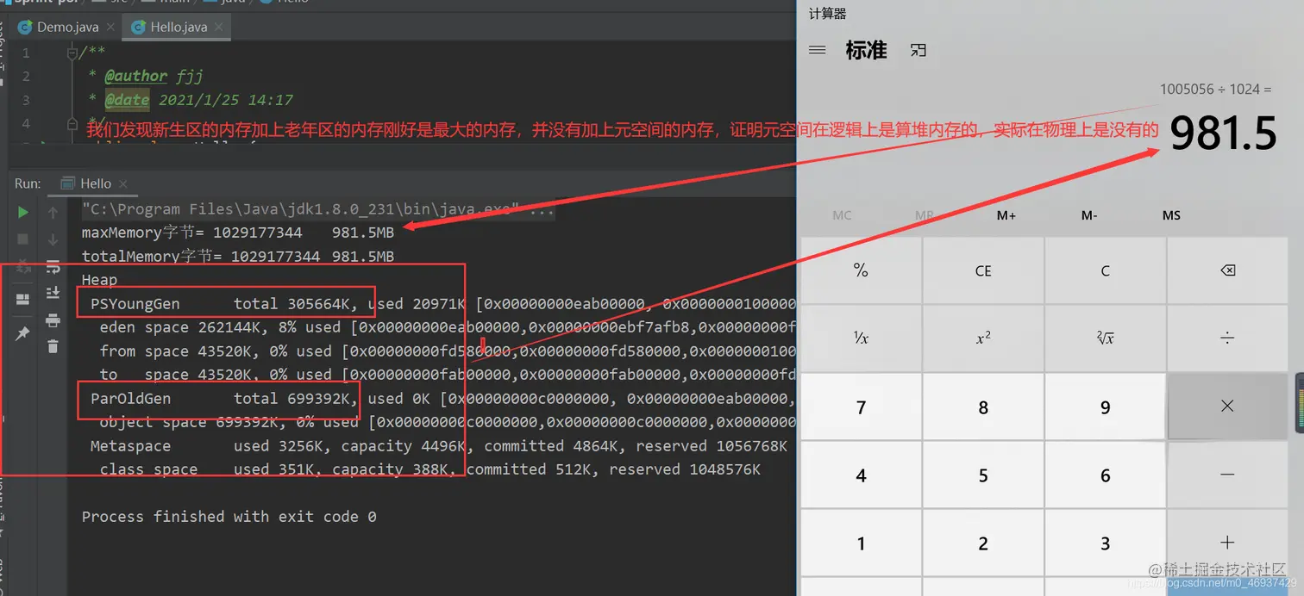This screenshot has width=1304, height=596.
Task: Click the 981.5 calculator result display
Action: (1223, 133)
